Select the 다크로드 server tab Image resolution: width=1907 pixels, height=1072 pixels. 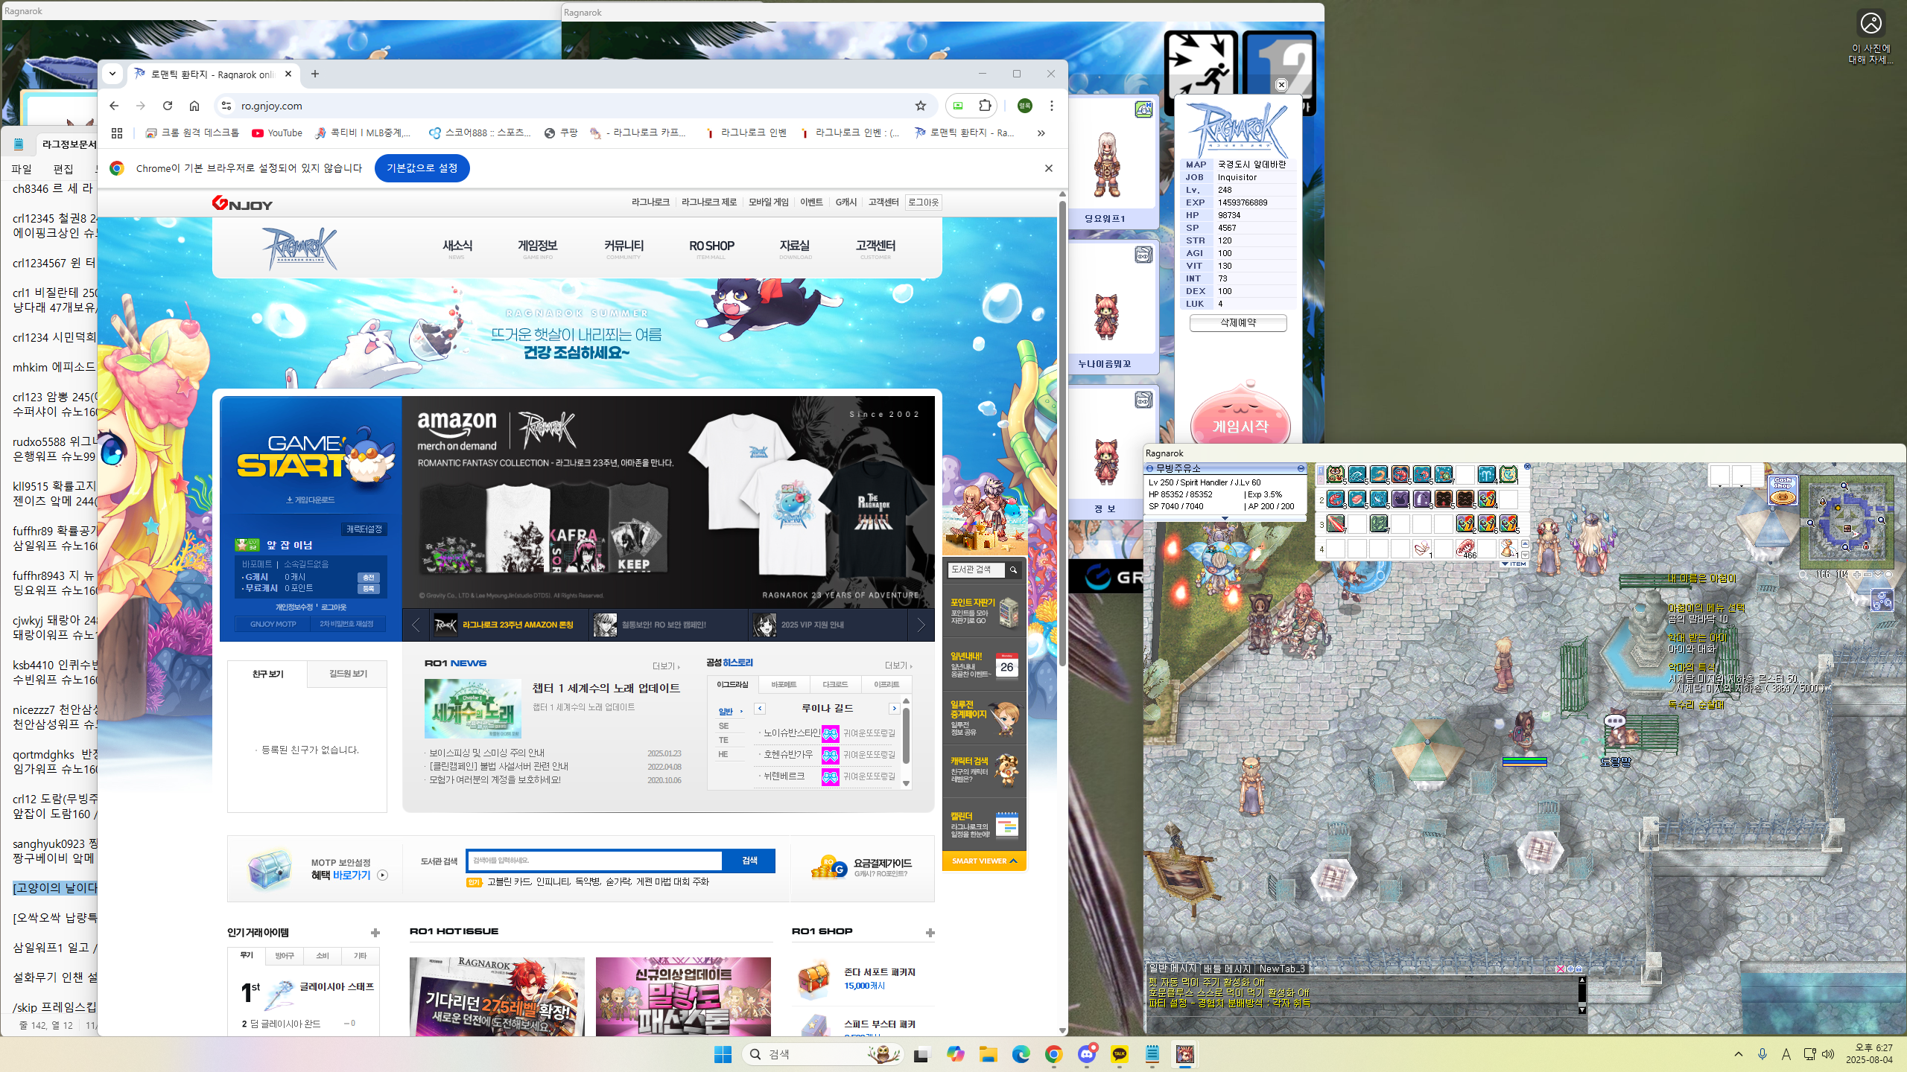(x=835, y=685)
